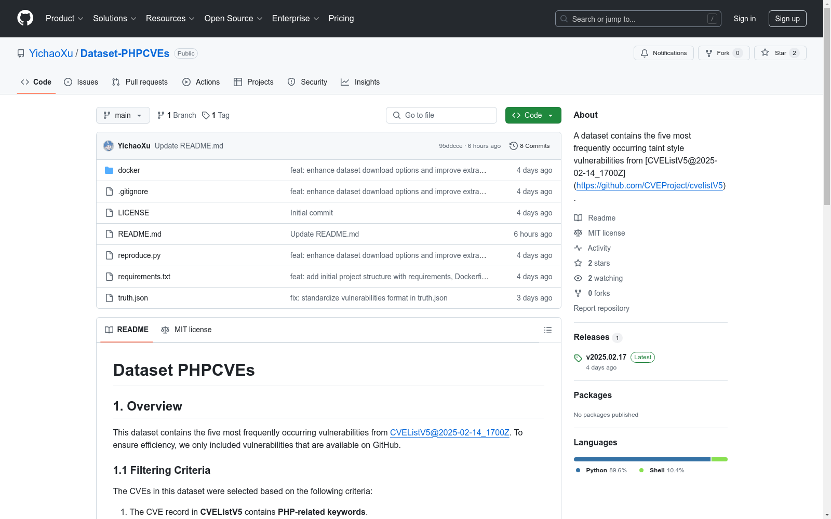Screen dimensions: 831x519
Task: Open the Security tab
Action: (307, 82)
